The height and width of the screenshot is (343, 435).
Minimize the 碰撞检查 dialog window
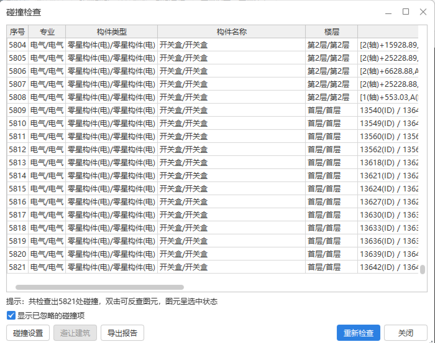point(388,12)
